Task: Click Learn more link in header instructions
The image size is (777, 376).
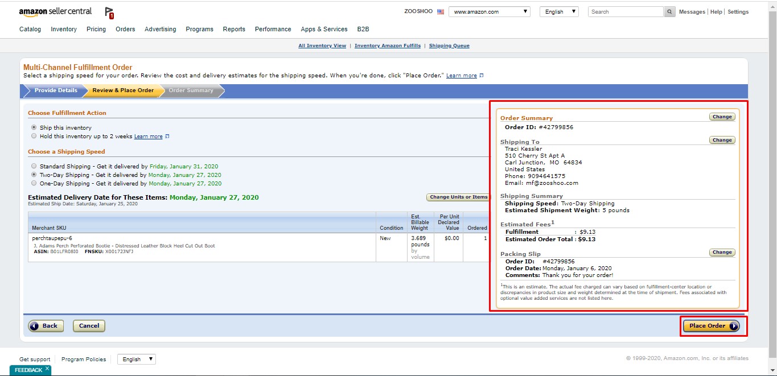Action: click(x=462, y=76)
